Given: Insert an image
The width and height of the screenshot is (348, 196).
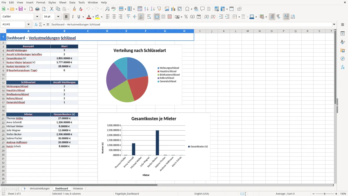Looking at the screenshot, I should coord(167,9).
